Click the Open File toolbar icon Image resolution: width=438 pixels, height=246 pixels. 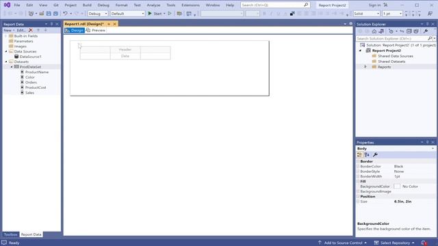(42, 14)
